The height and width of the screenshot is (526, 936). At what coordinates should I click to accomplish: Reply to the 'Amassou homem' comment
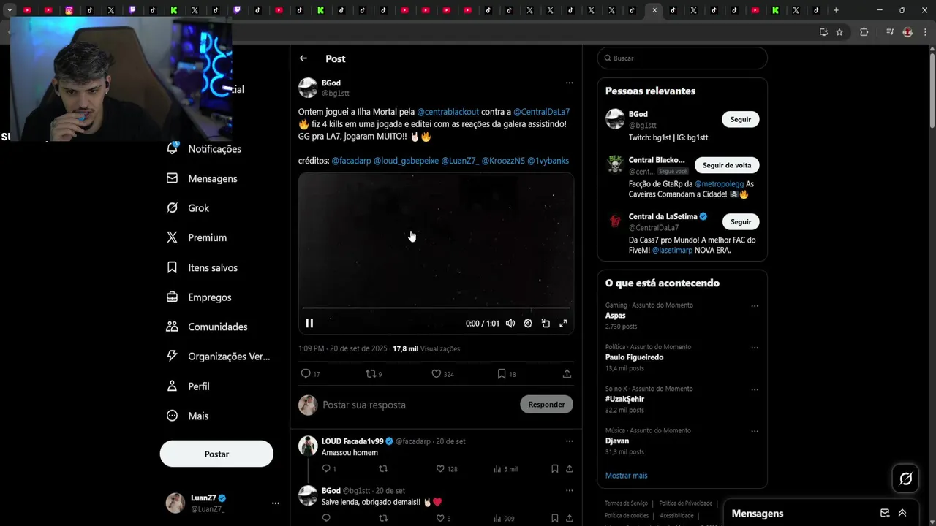[328, 468]
